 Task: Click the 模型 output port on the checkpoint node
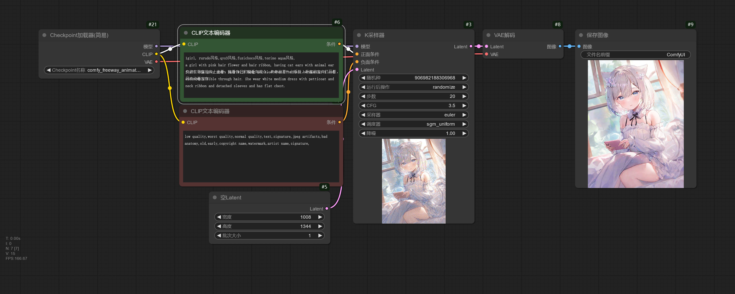(156, 46)
